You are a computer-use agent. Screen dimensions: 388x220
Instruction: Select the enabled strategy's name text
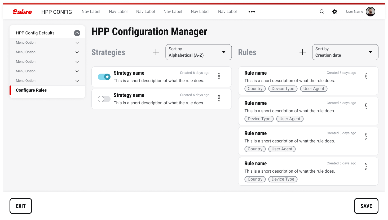[x=129, y=73]
